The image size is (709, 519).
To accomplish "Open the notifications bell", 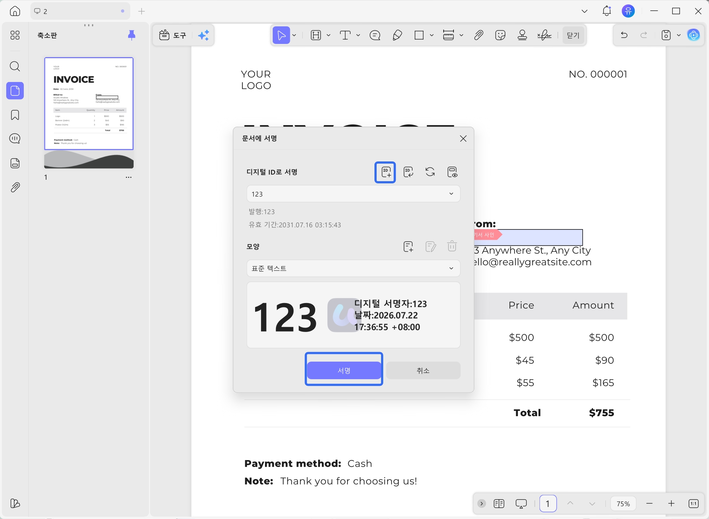I will tap(607, 11).
